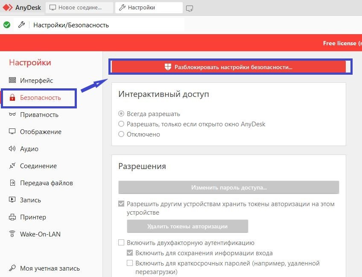362x277 pixels.
Task: Click the shield icon on the unlock button
Action: [x=168, y=67]
